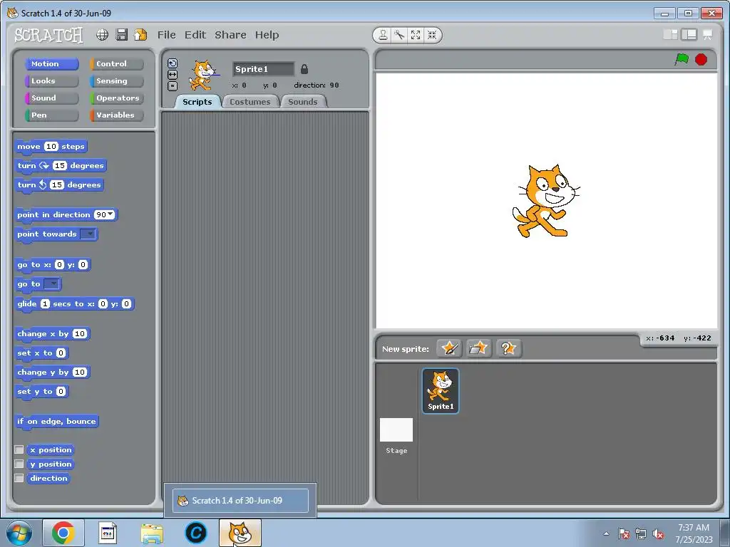Open the Edit menu
This screenshot has height=547, width=730.
195,35
